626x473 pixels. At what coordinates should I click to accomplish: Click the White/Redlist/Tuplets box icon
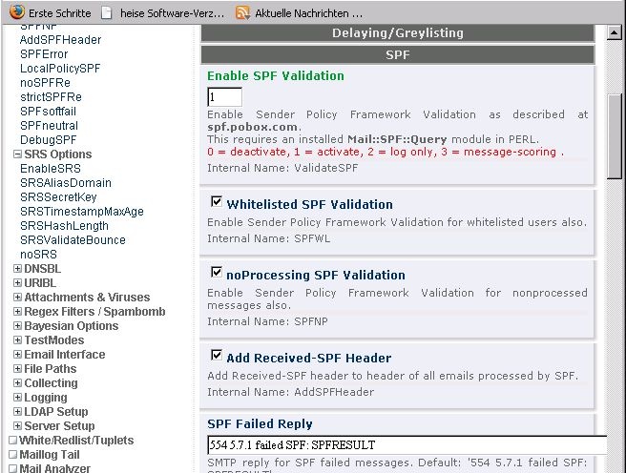click(x=12, y=441)
